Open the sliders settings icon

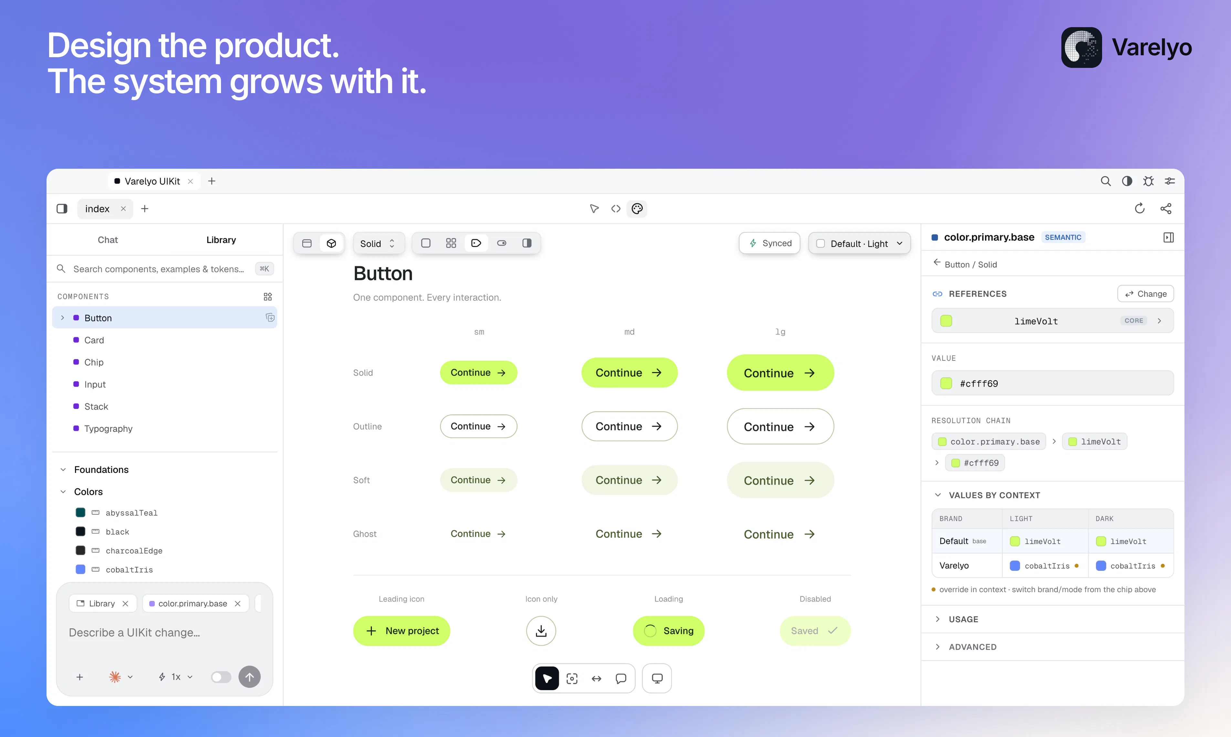pos(1170,181)
